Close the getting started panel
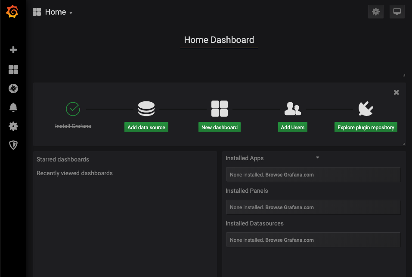This screenshot has height=277, width=412. [397, 92]
